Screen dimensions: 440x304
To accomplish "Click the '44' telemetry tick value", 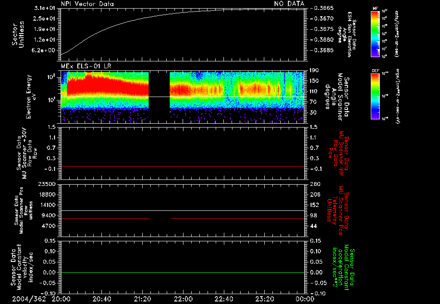I will (x=313, y=226).
